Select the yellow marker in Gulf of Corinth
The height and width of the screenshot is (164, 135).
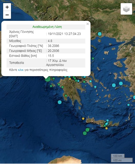pyautogui.click(x=70, y=79)
